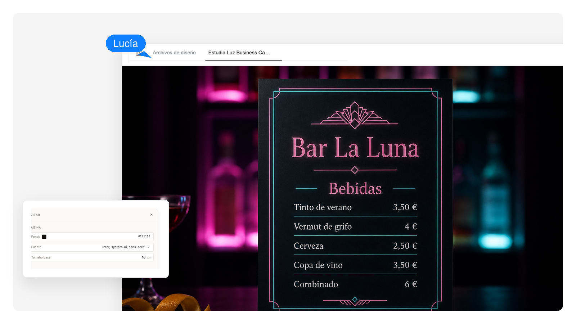
Task: Click the Combinado menu row
Action: [x=355, y=284]
